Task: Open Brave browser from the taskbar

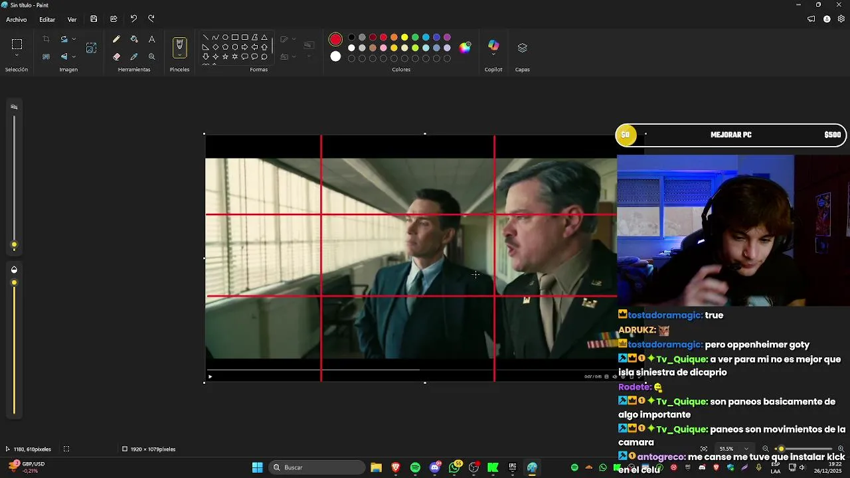Action: (396, 467)
